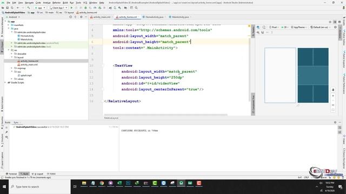Click zoom in plus on preview
The width and height of the screenshot is (346, 194).
[333, 96]
